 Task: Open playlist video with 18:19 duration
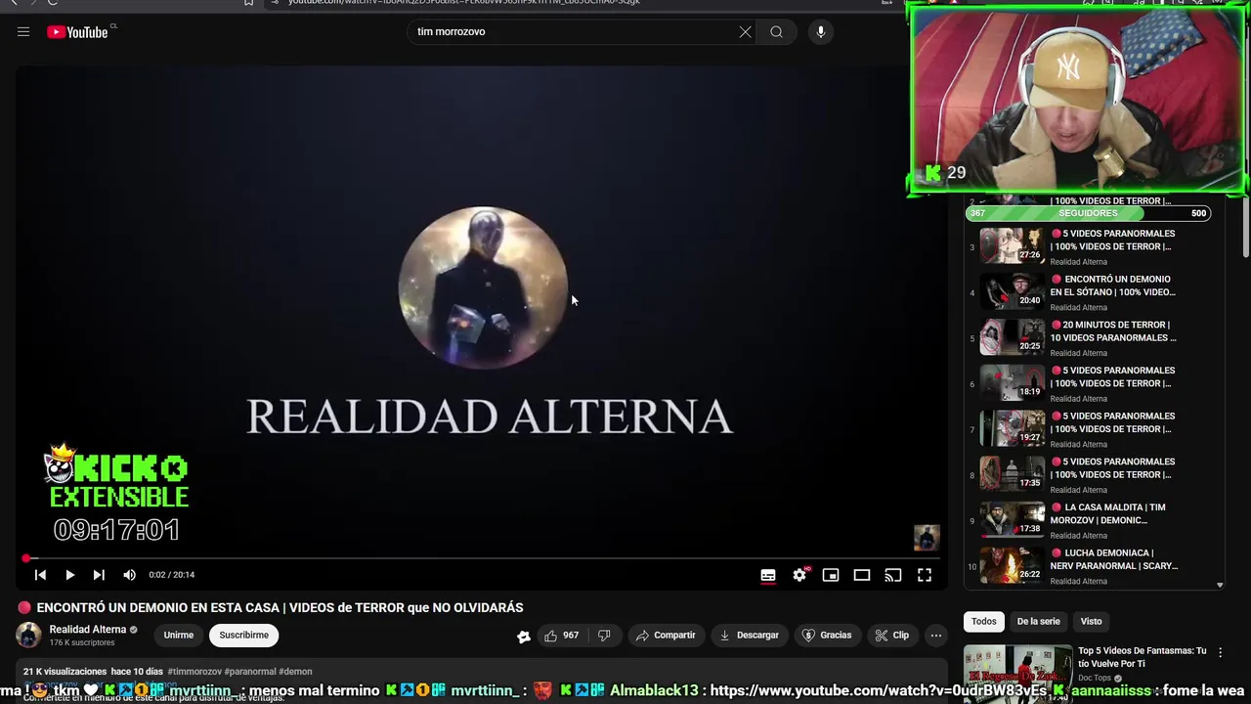pos(1013,382)
